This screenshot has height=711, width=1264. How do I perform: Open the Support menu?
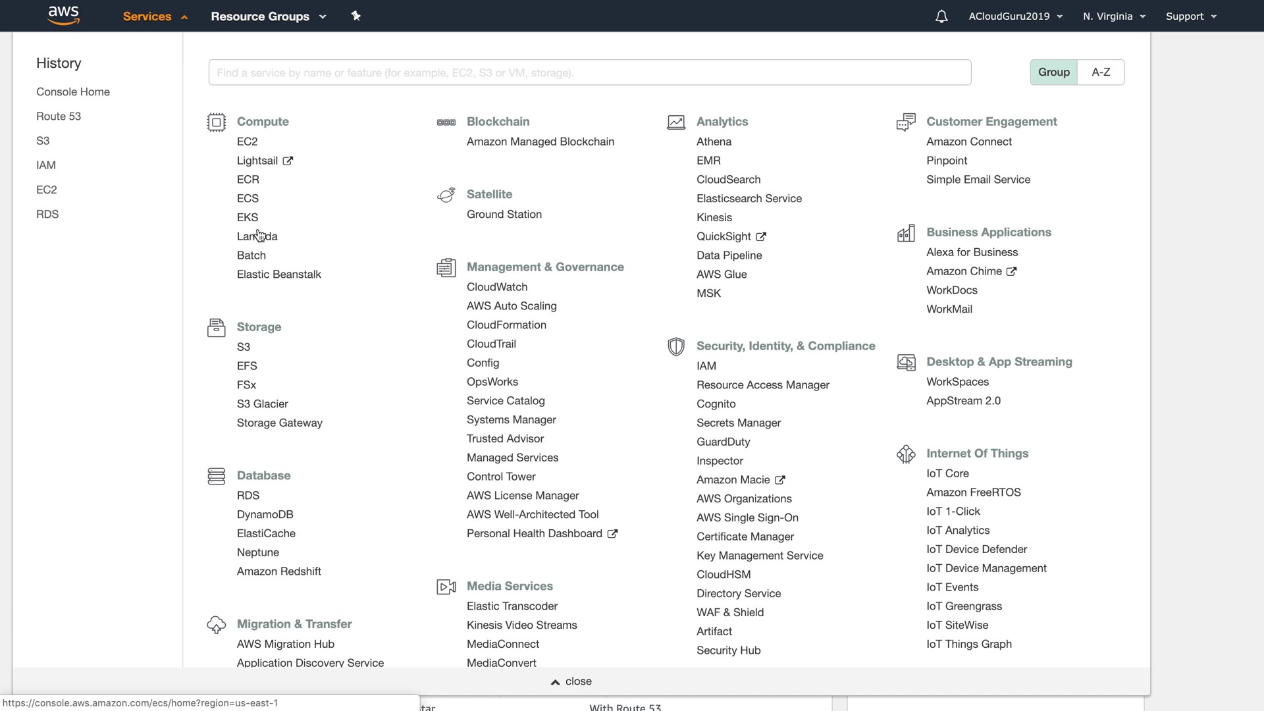1190,16
